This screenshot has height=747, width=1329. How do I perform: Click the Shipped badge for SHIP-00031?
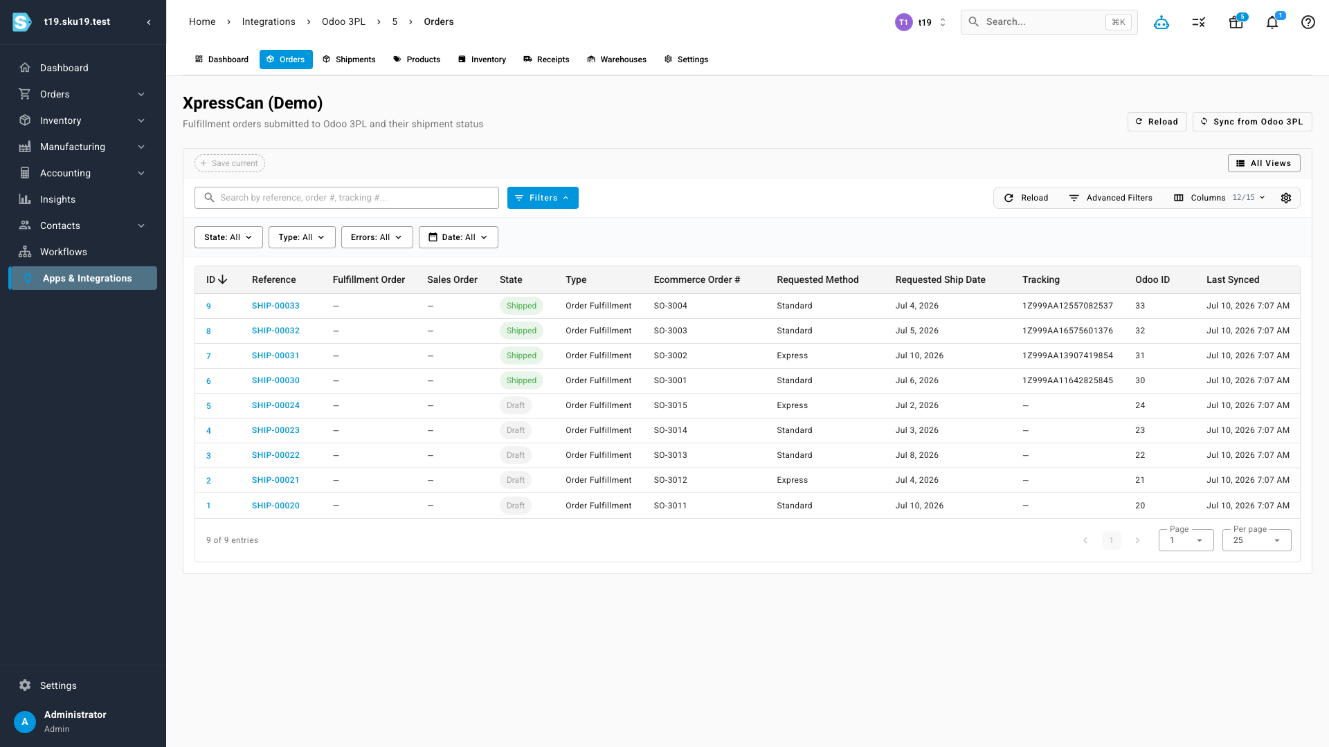tap(521, 356)
